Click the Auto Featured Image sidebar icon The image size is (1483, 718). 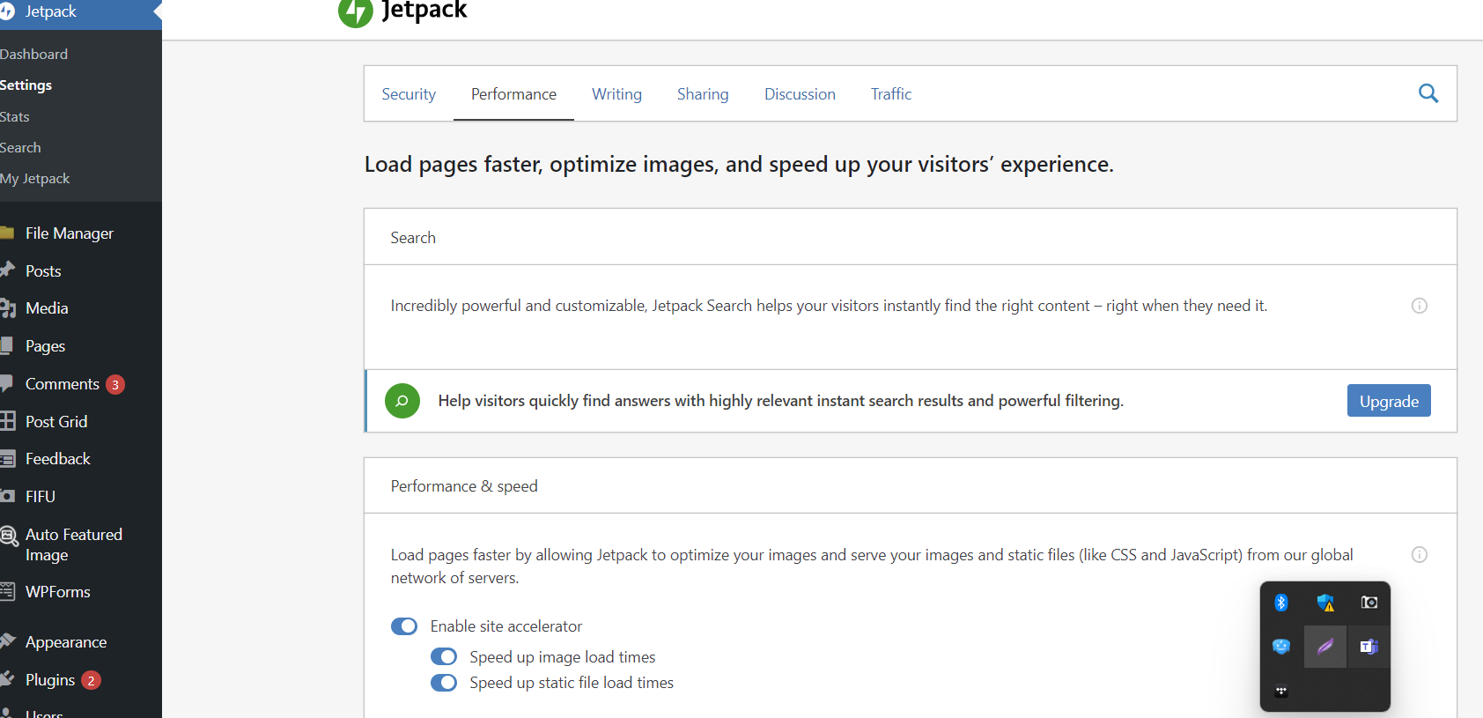(9, 536)
